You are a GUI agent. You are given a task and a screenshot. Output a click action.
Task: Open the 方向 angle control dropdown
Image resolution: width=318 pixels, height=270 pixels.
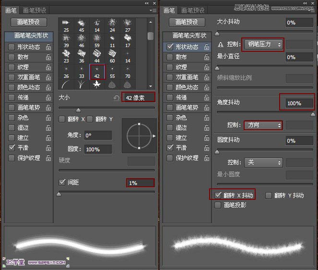click(x=263, y=125)
